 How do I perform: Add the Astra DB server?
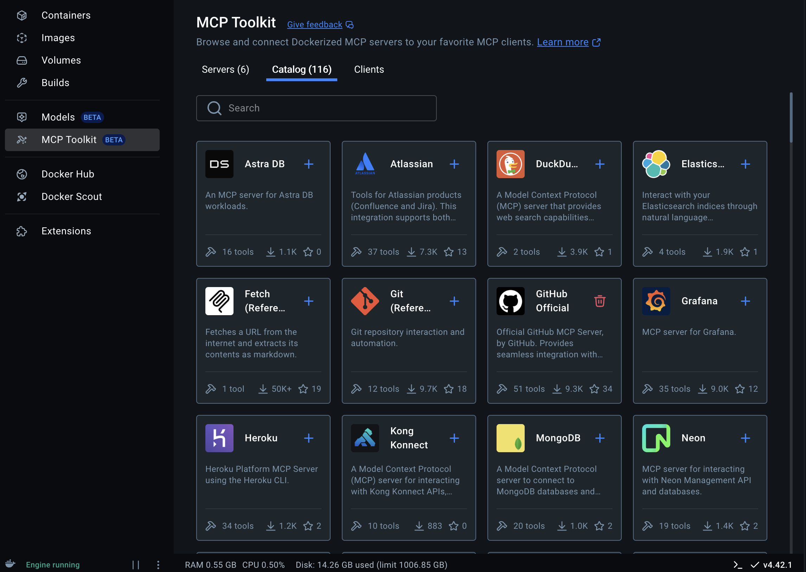(x=308, y=164)
